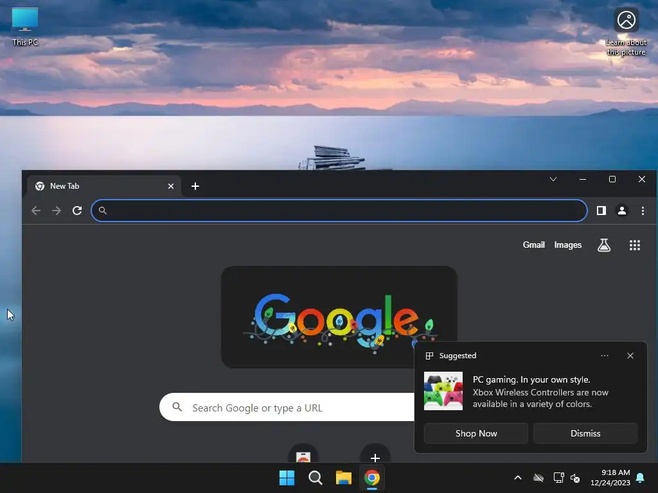Open Google apps grid
Image resolution: width=658 pixels, height=493 pixels.
click(635, 245)
